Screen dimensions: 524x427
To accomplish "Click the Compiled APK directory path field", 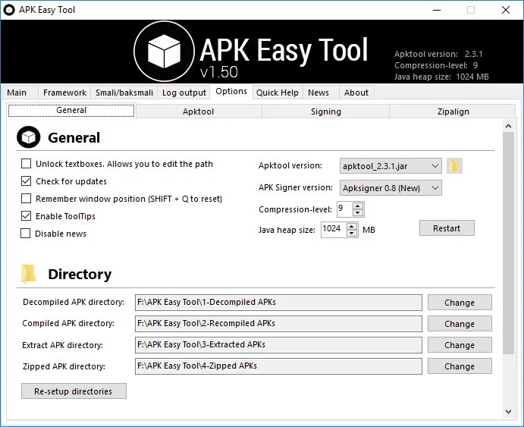I will [278, 324].
